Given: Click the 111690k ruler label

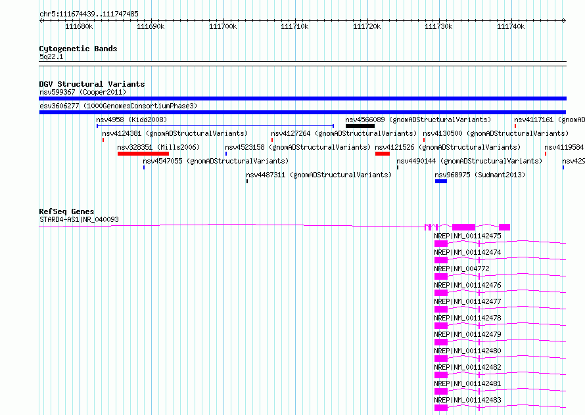Looking at the screenshot, I should pyautogui.click(x=151, y=26).
